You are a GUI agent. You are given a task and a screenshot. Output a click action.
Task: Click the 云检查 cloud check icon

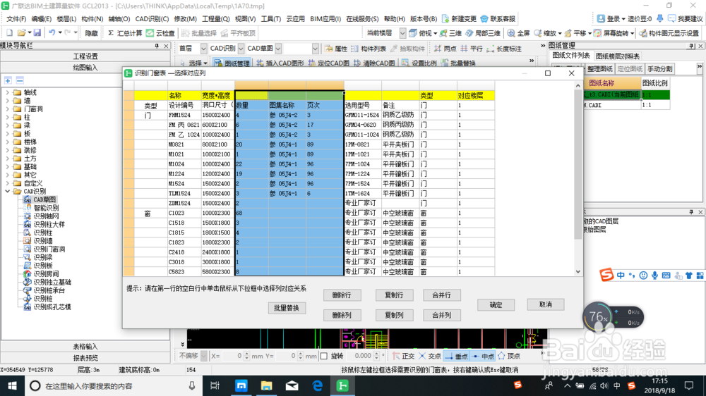tap(161, 33)
